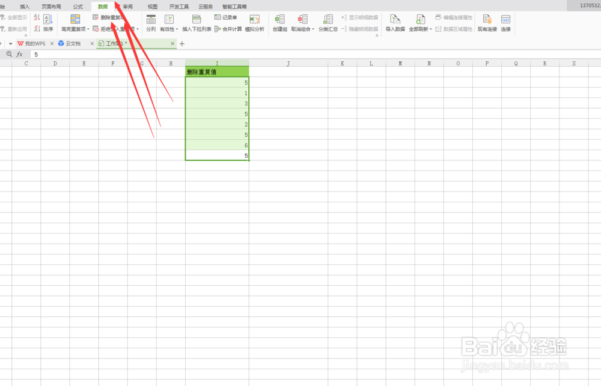
Task: Expand the 有效性 dropdown arrow
Action: pyautogui.click(x=177, y=29)
